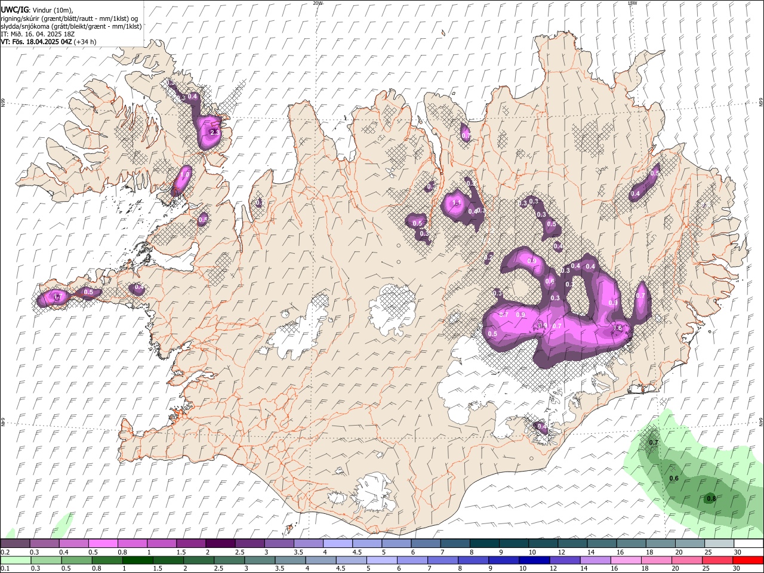Viewport: 764px width, 573px height.
Task: Pick the navy blue 10 rain legend swatch
Action: pyautogui.click(x=533, y=560)
